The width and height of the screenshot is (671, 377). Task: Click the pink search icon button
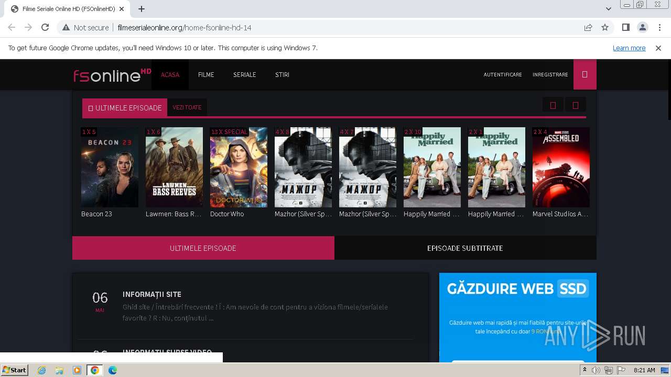585,74
